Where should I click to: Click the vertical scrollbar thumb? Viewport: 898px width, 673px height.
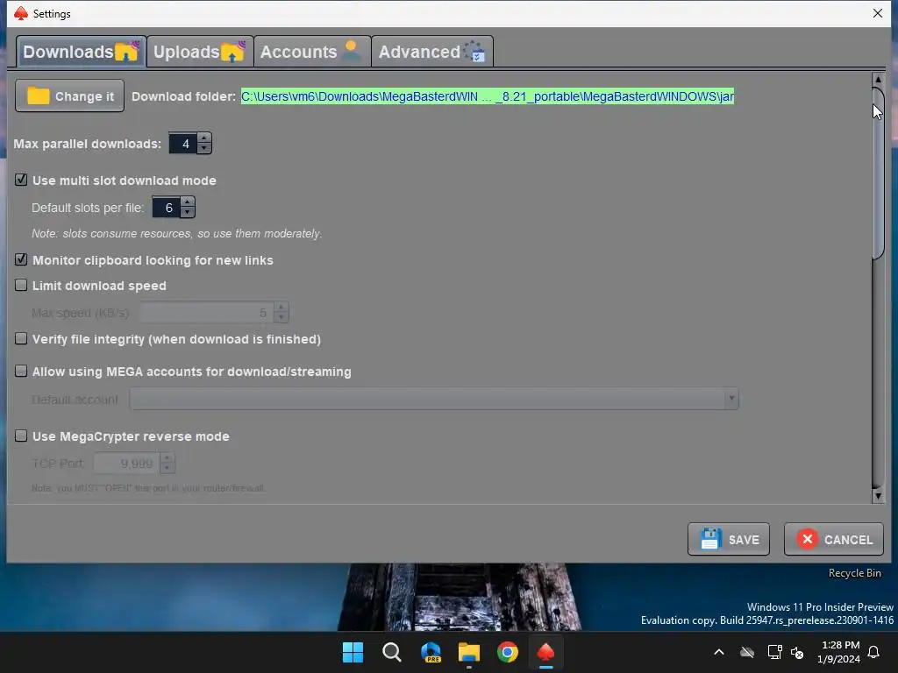tap(878, 174)
